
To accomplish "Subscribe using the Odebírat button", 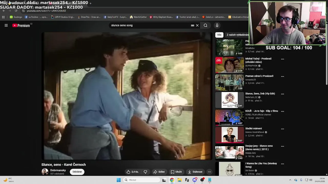I will tap(77, 172).
